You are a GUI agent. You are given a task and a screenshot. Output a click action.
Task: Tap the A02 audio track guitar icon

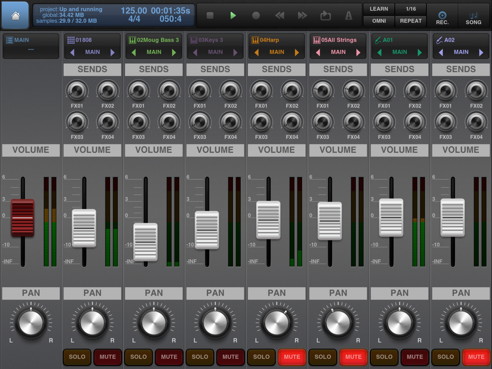tap(439, 40)
